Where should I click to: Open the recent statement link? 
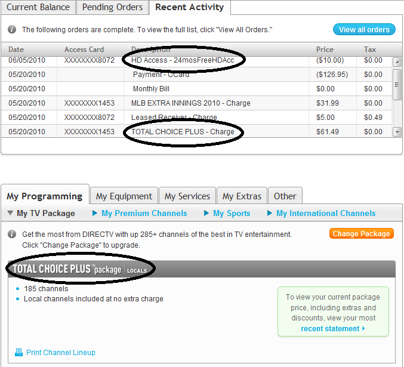(x=332, y=329)
